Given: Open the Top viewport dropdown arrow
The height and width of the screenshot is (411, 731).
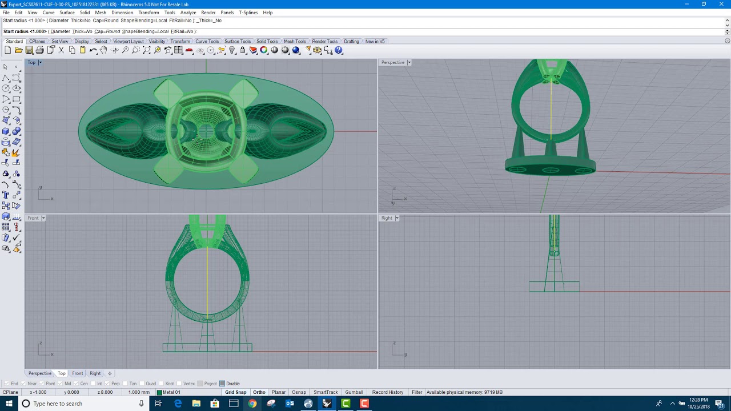Looking at the screenshot, I should (40, 62).
